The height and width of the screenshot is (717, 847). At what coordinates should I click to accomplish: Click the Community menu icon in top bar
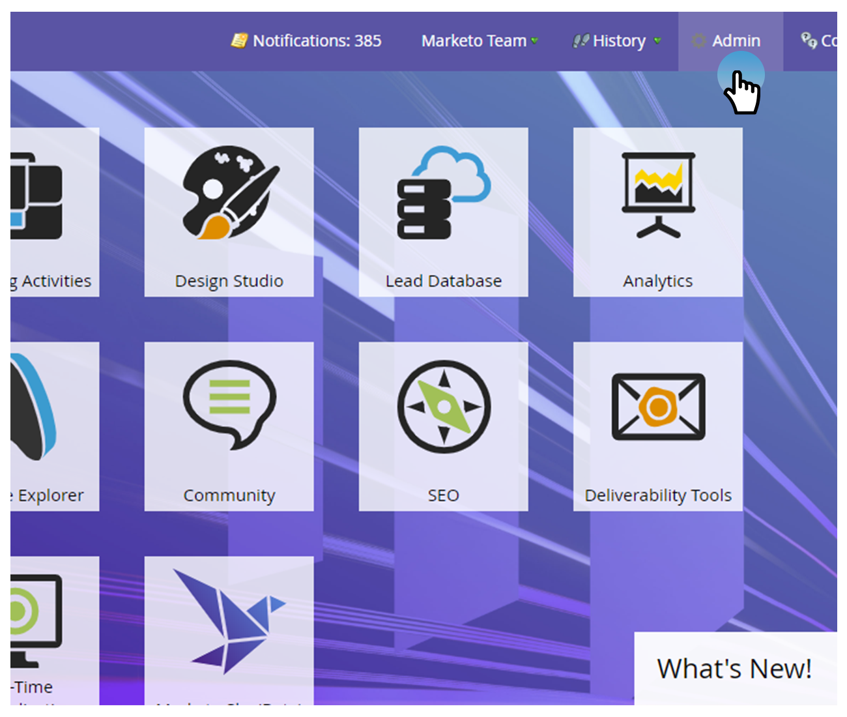point(809,41)
